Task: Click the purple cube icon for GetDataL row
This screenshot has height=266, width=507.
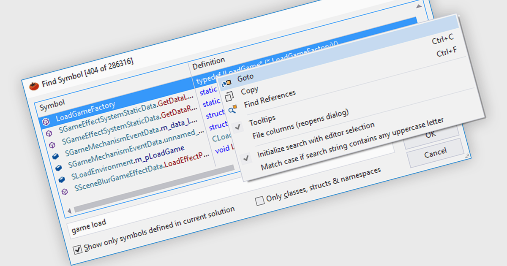Action: (49, 133)
